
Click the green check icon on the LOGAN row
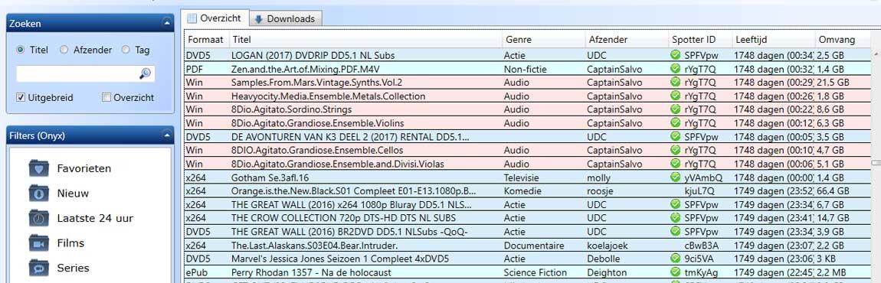click(676, 55)
